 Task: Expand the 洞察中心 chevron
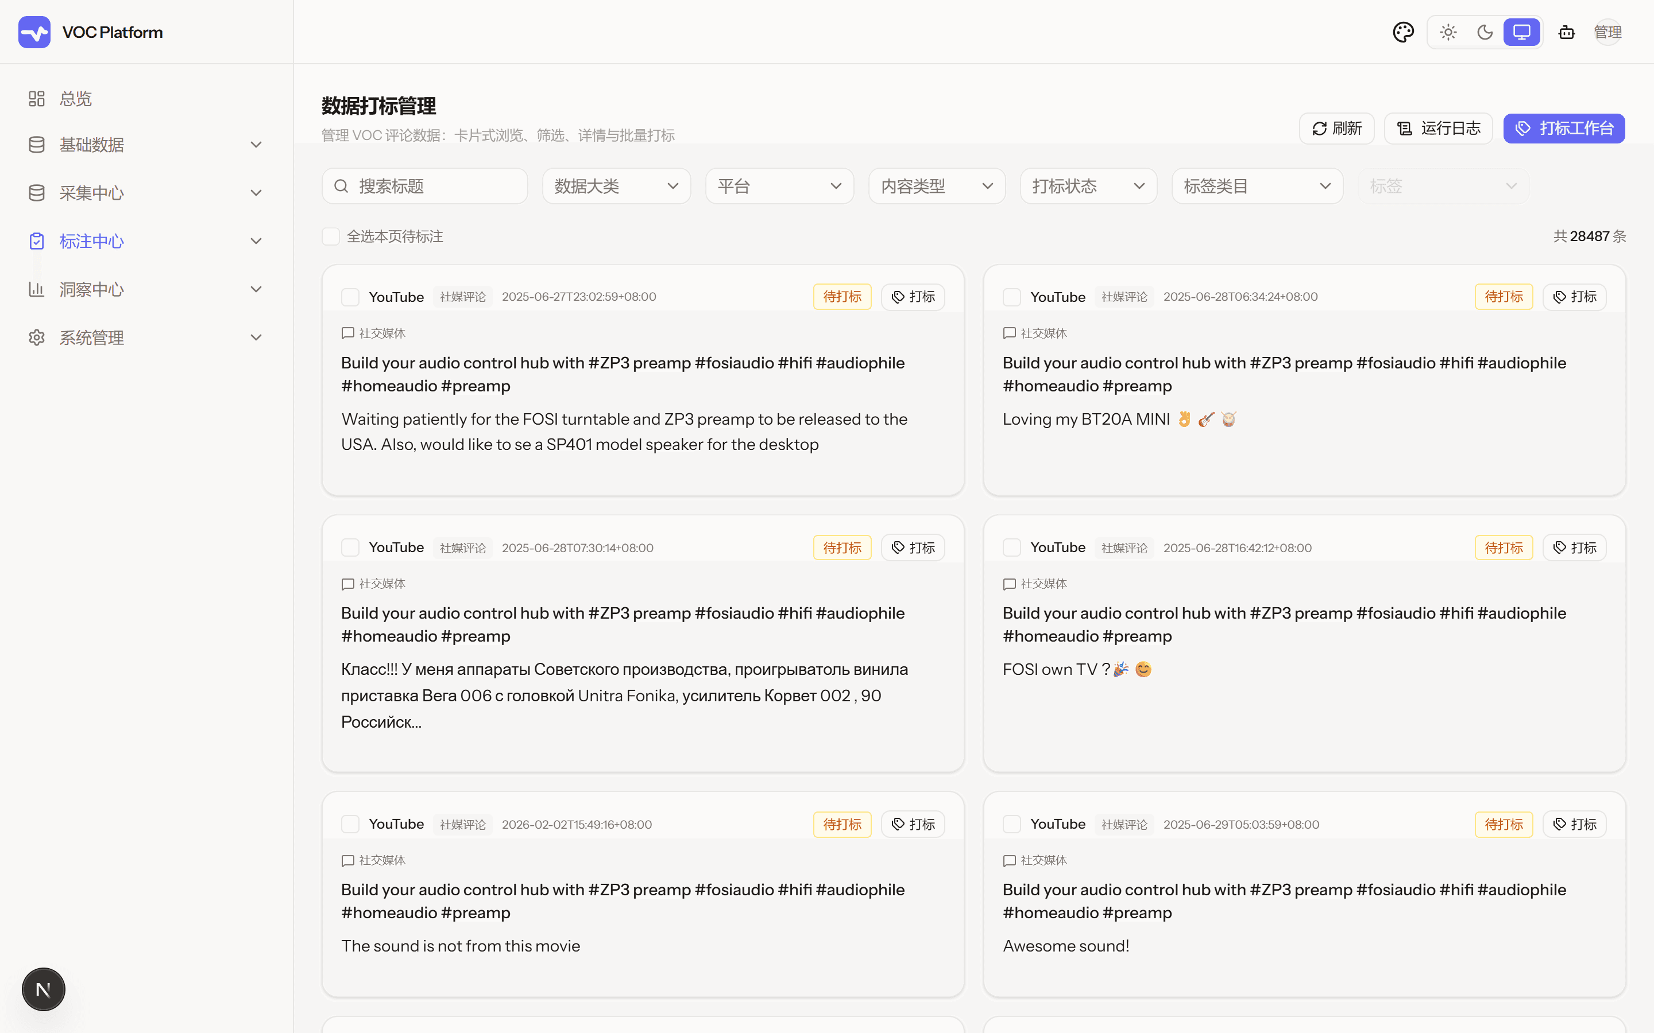256,290
